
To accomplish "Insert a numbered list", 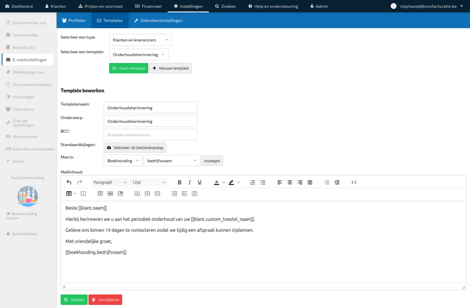I will point(252,182).
